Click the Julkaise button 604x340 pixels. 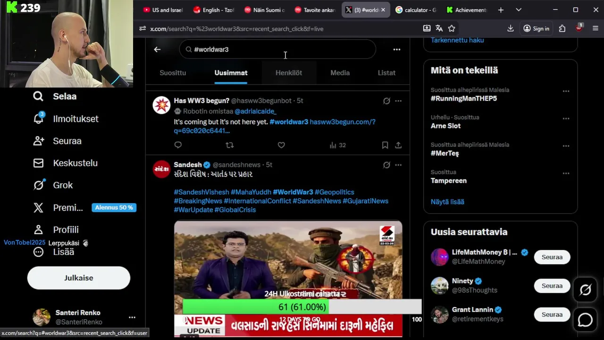[79, 278]
